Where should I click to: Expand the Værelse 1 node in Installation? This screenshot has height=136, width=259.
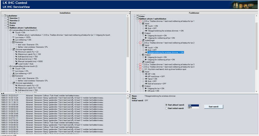(5, 18)
